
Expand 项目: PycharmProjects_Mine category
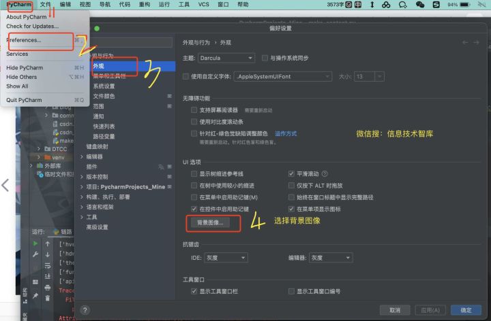point(82,187)
